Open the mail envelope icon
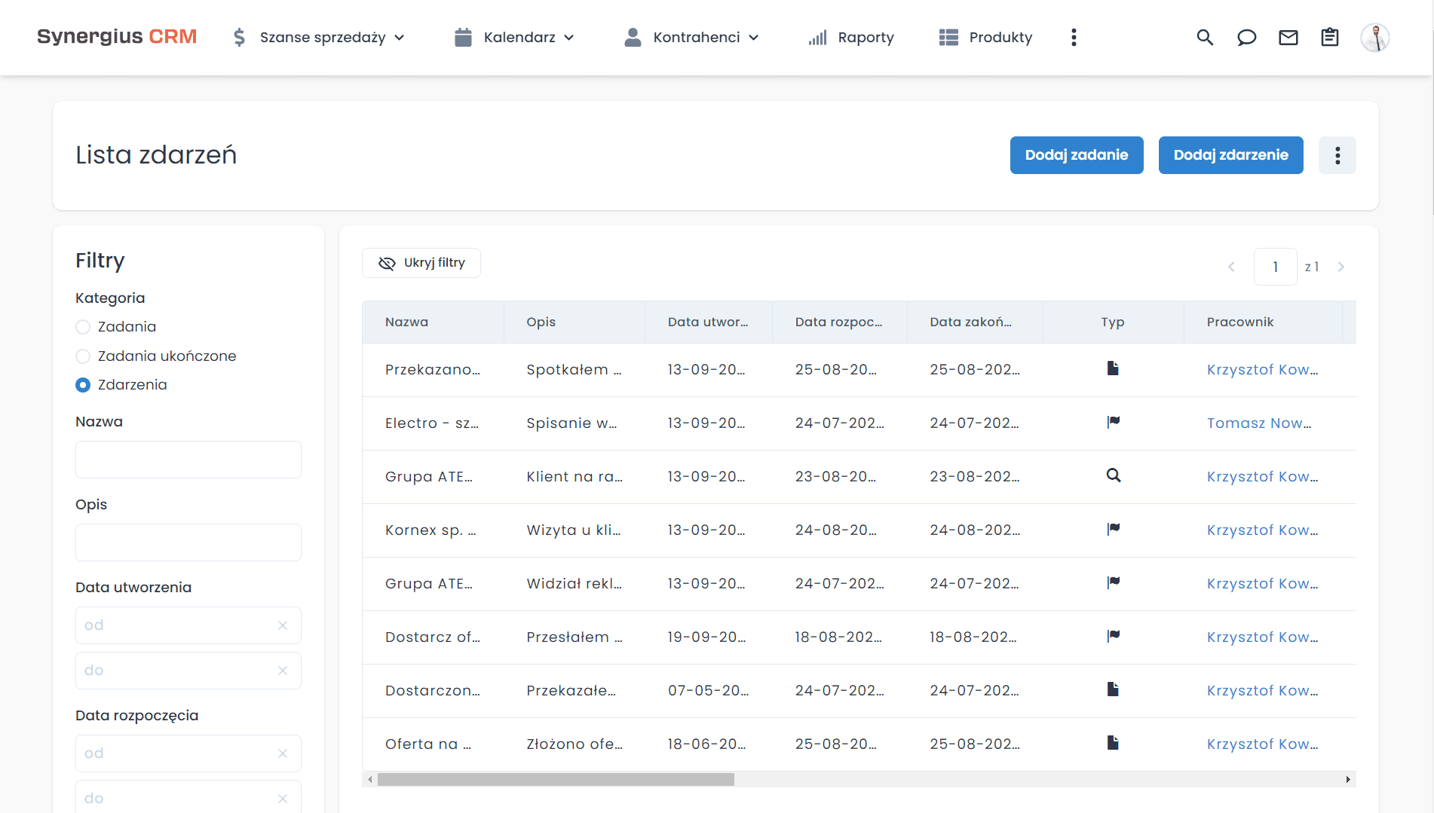Image resolution: width=1434 pixels, height=813 pixels. (x=1288, y=38)
